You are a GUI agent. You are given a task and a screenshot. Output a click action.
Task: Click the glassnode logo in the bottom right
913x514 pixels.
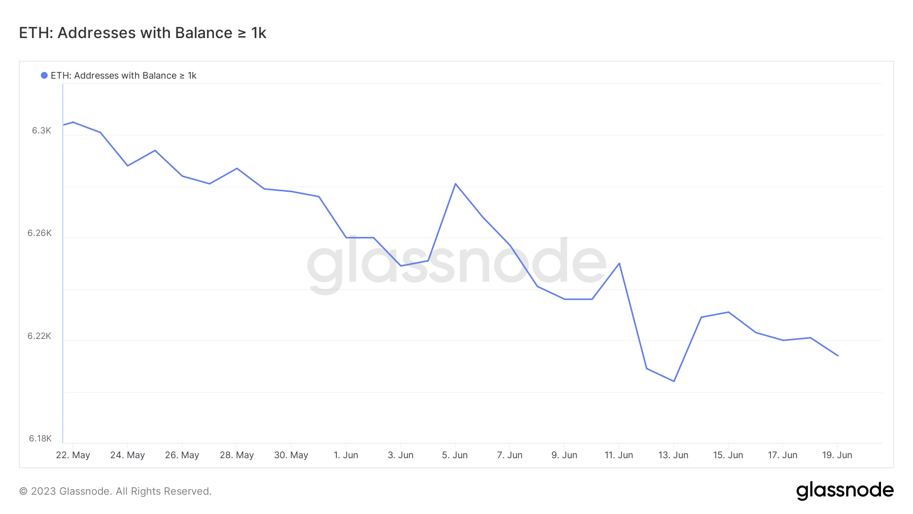(x=845, y=491)
